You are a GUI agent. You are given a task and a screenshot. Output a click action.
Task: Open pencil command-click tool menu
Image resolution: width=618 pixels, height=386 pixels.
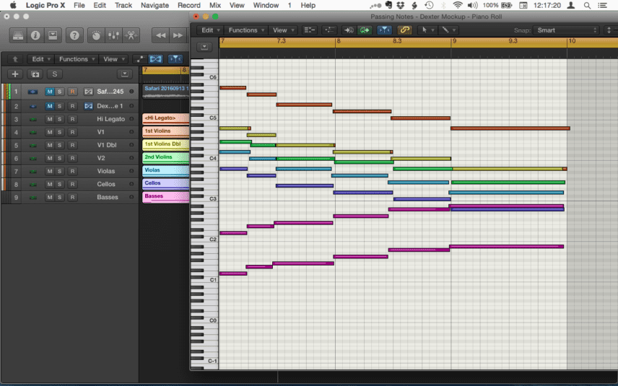tap(448, 30)
